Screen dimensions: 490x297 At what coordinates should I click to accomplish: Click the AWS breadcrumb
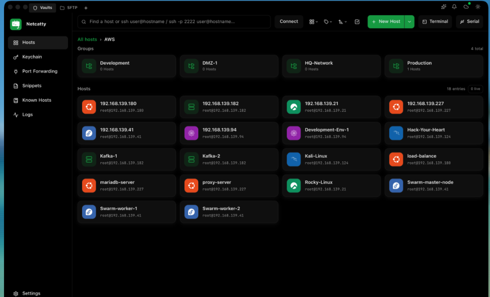click(x=109, y=39)
